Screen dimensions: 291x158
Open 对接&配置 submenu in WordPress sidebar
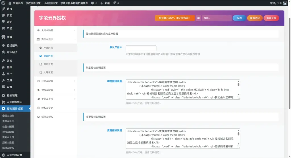8,132
